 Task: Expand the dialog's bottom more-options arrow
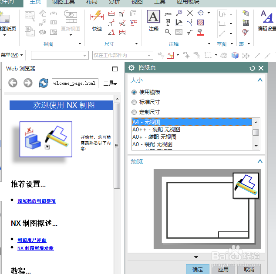196,257
